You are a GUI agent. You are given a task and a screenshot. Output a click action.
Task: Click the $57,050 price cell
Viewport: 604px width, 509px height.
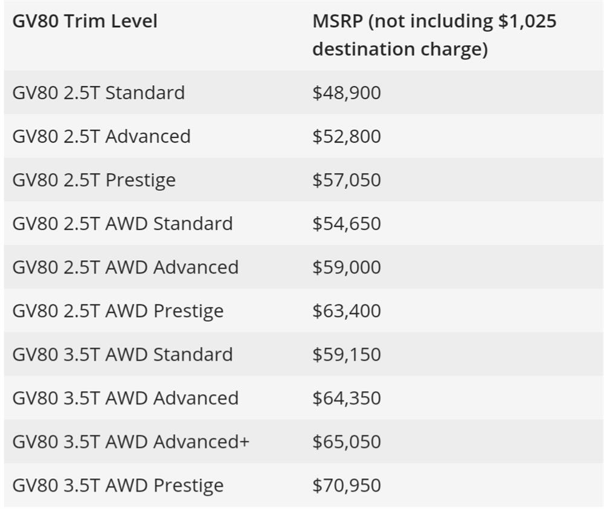[347, 180]
